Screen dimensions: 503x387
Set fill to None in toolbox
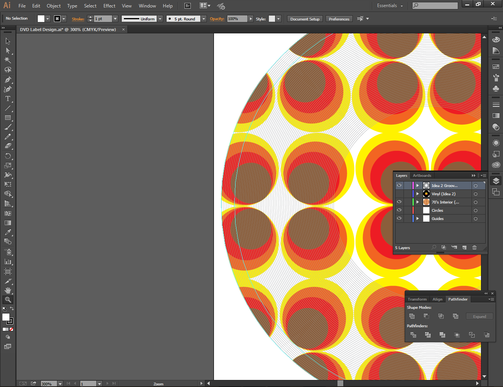11,329
